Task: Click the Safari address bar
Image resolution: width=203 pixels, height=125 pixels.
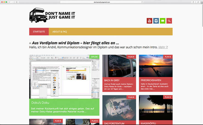Action: pyautogui.click(x=102, y=2)
